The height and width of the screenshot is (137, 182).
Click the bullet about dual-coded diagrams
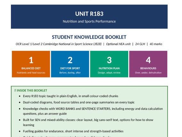coord(79,102)
